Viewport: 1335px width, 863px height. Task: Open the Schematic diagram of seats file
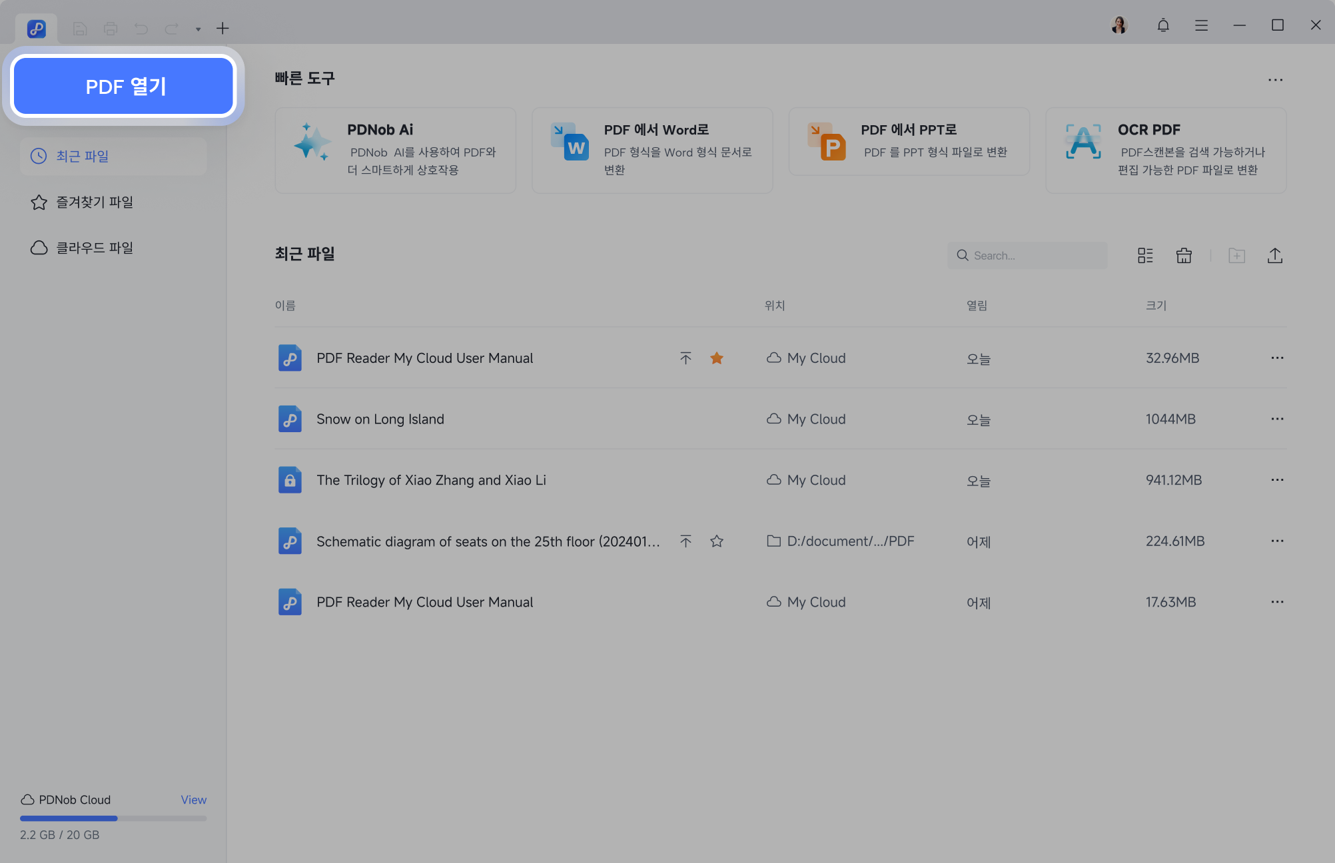488,541
